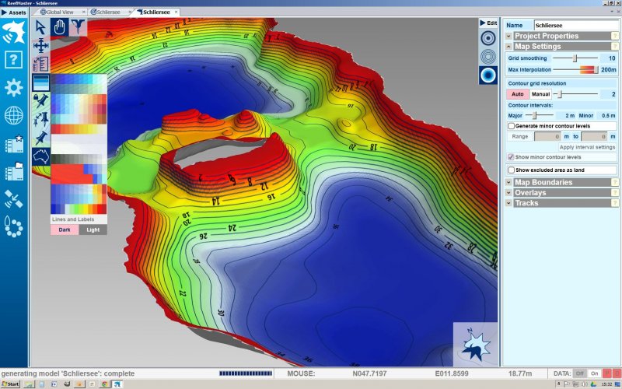The height and width of the screenshot is (389, 622).
Task: Switch DATA toggle to On
Action: click(594, 374)
